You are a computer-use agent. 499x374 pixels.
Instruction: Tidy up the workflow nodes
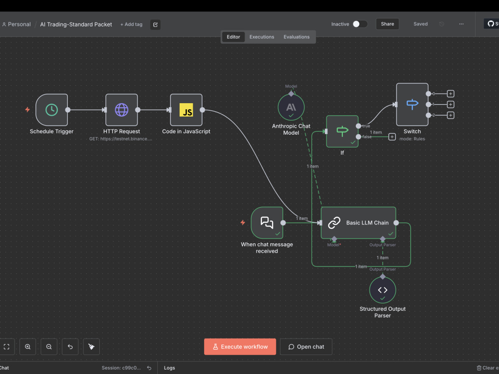click(91, 347)
